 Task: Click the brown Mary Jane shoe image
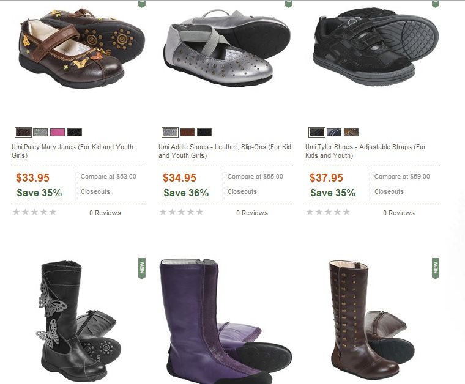tap(82, 48)
